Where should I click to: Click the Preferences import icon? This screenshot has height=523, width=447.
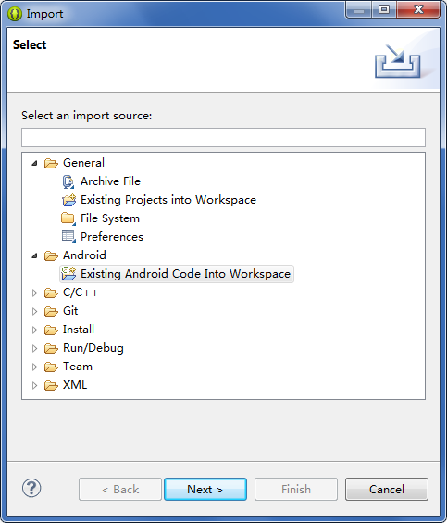pyautogui.click(x=68, y=237)
